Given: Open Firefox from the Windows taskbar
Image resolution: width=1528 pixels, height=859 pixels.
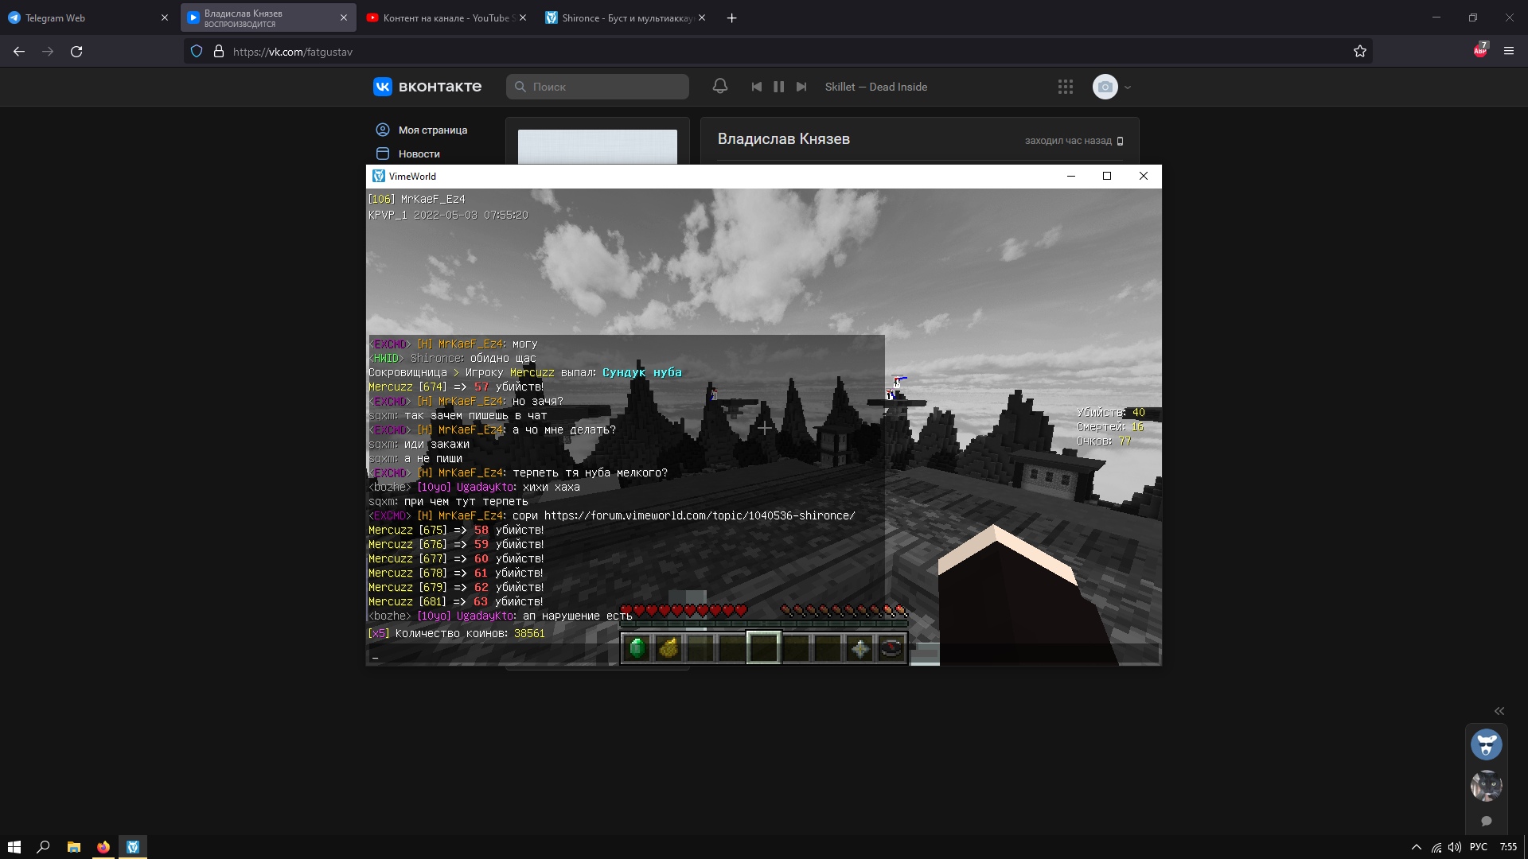Looking at the screenshot, I should click(103, 847).
